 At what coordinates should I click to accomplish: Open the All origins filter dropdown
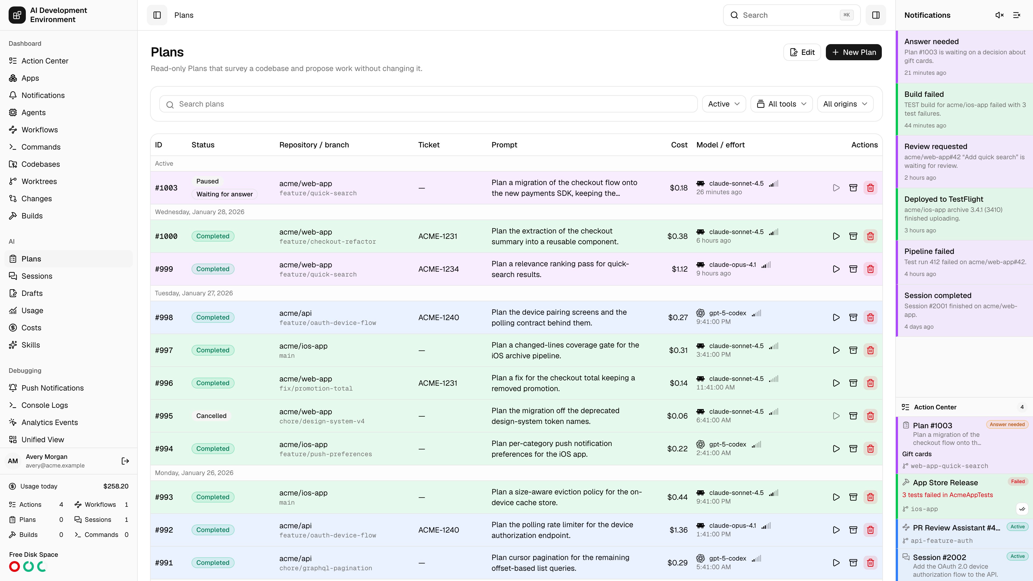tap(845, 104)
